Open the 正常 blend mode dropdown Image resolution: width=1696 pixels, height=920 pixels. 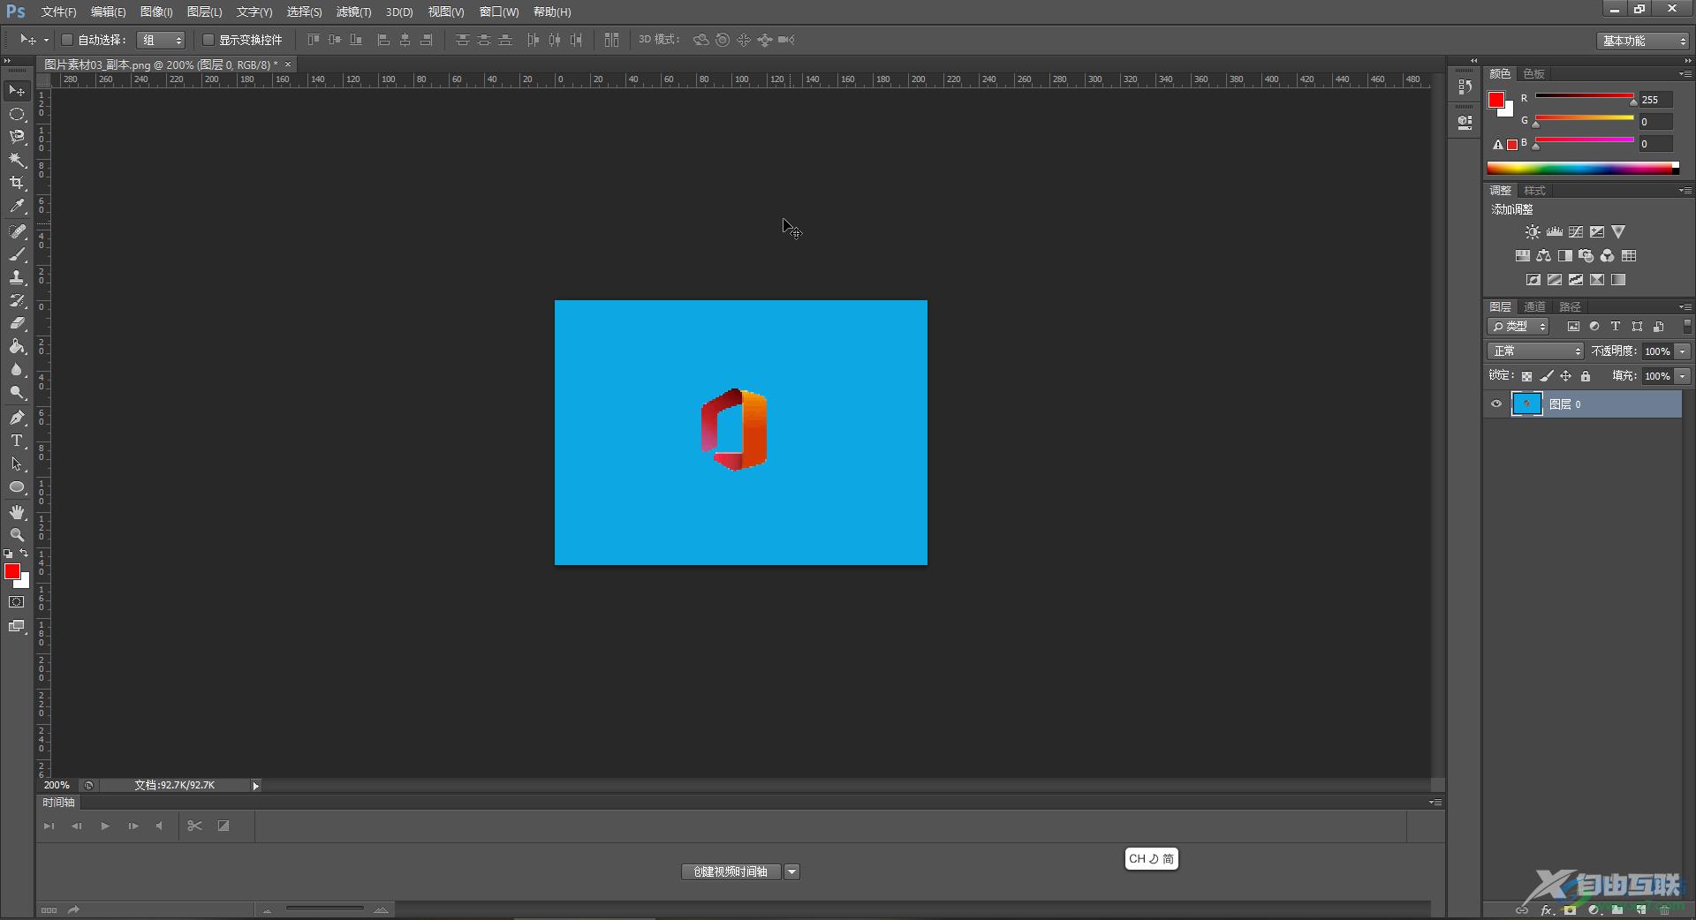[x=1536, y=351]
